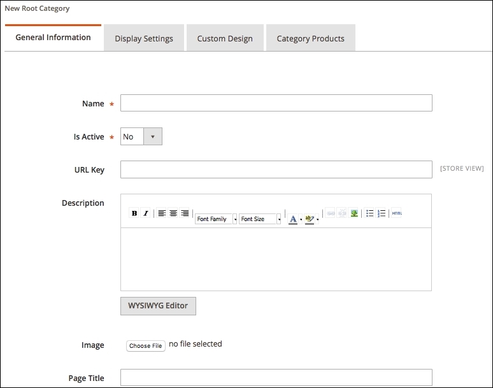Open the Is Active dropdown
The image size is (493, 388).
[141, 136]
